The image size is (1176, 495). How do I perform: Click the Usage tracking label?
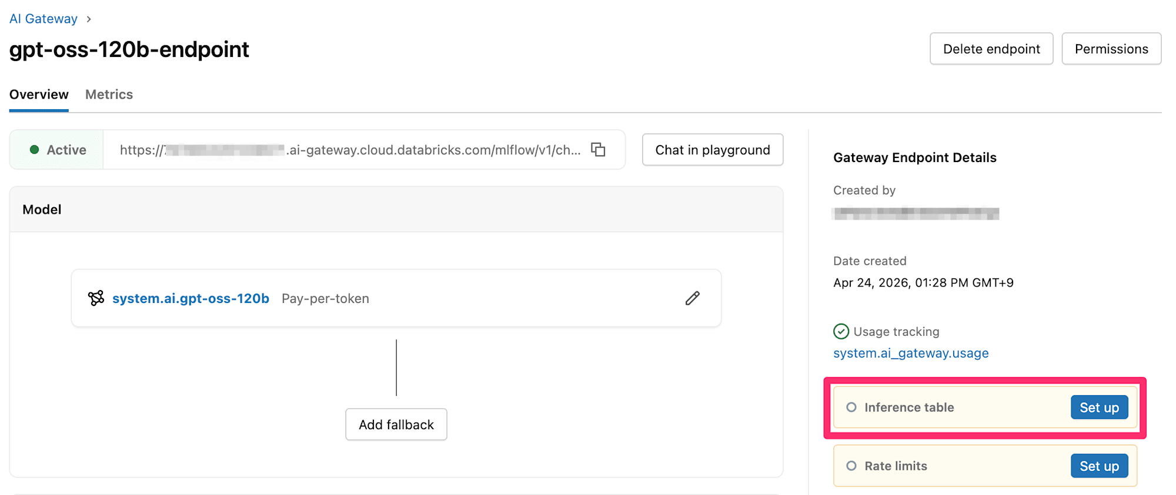point(896,332)
